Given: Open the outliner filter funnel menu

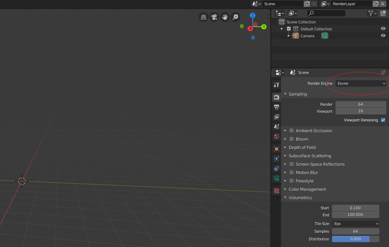Looking at the screenshot, I should (370, 13).
